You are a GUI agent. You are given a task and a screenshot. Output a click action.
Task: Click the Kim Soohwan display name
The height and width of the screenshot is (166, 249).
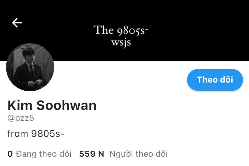coord(52,105)
